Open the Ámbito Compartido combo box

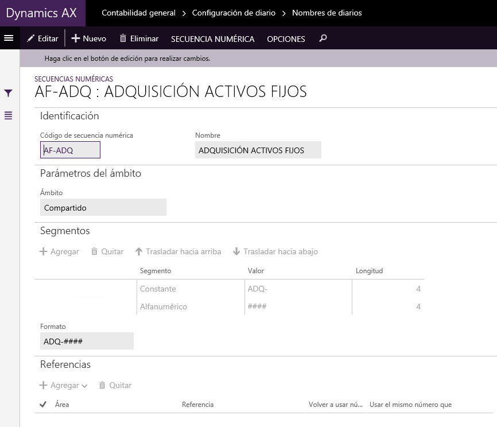[x=103, y=208]
